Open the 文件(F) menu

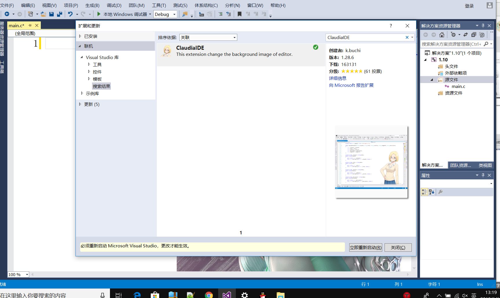click(7, 5)
